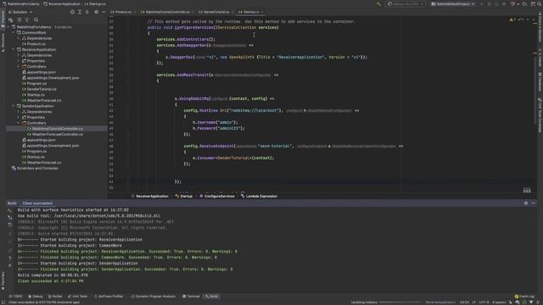This screenshot has width=543, height=305.
Task: Hide the Build tool window
Action: [534, 203]
